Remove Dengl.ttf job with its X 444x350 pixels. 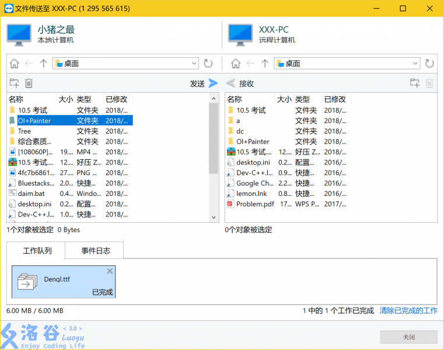110,271
